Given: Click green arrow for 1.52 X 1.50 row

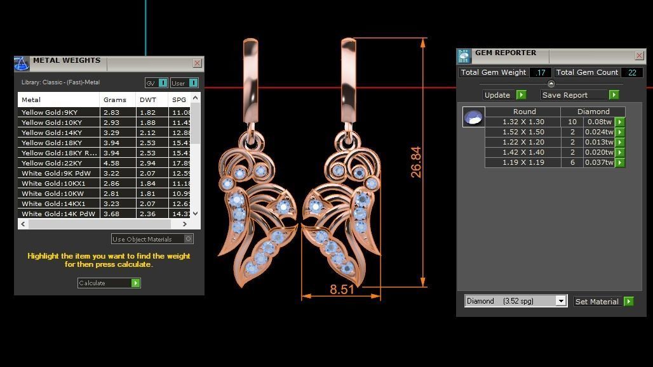Looking at the screenshot, I should tap(620, 132).
